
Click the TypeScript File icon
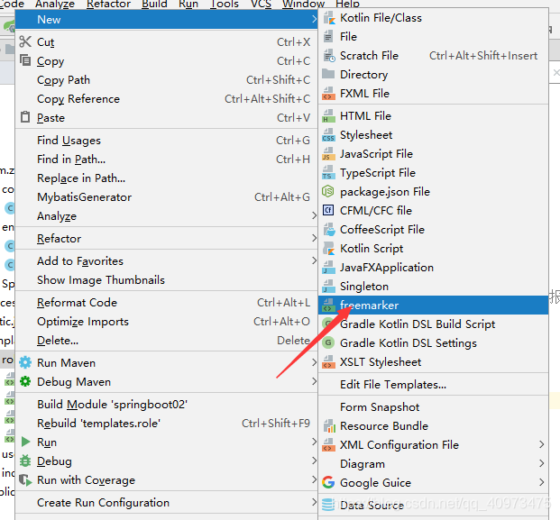(x=328, y=173)
